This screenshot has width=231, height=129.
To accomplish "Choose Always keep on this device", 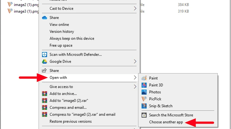I will point(89,38).
